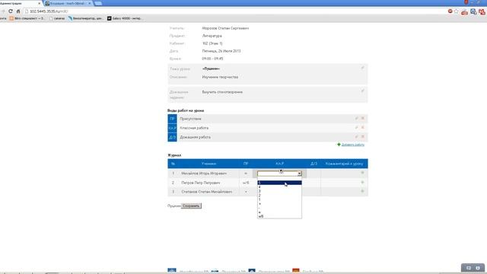Close the second browser tab
The width and height of the screenshot is (487, 274).
coord(90,3)
